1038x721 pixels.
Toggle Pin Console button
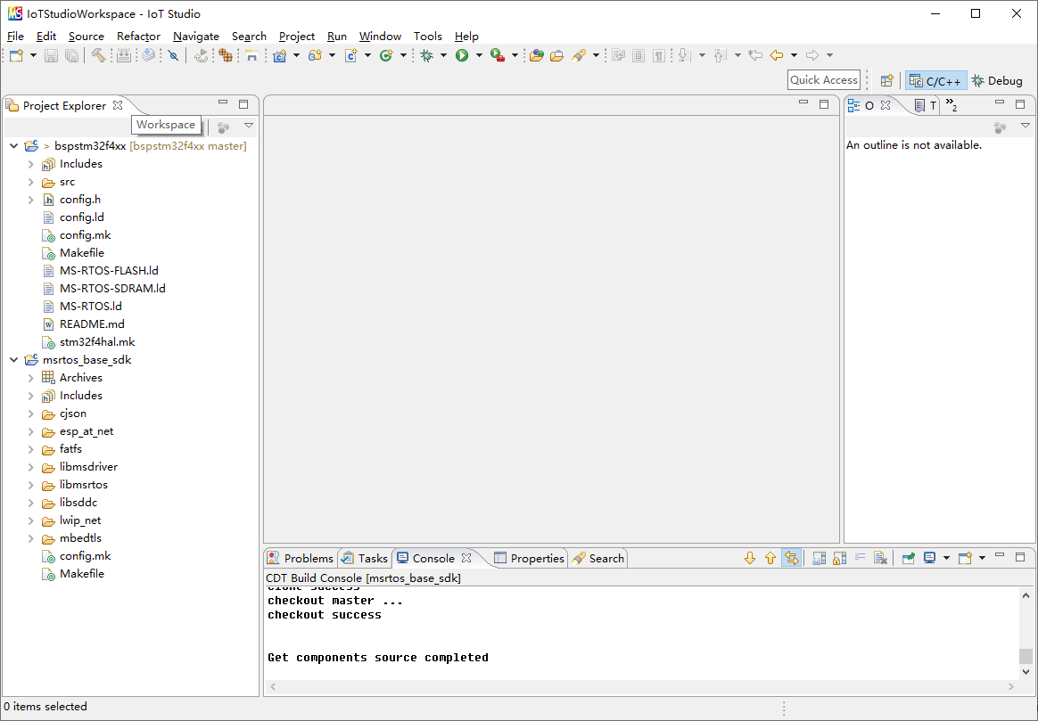point(908,558)
